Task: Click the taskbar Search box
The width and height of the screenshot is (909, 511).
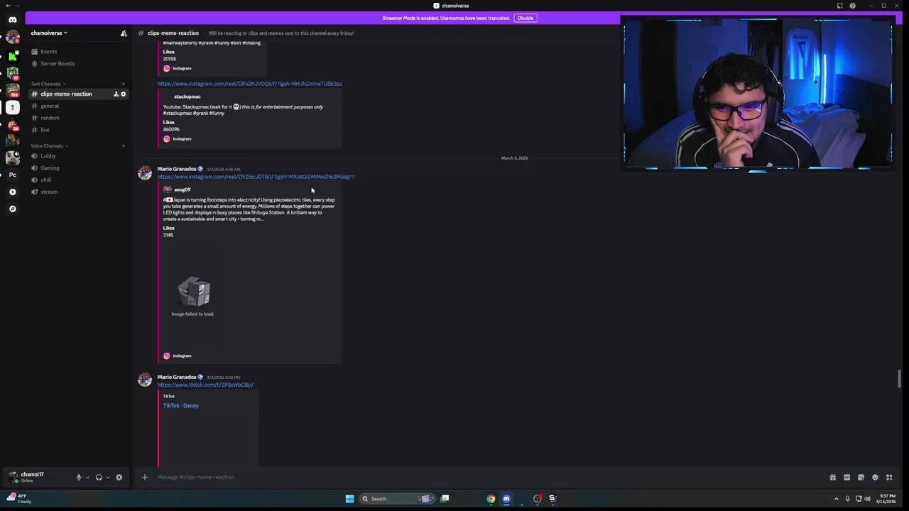Action: pyautogui.click(x=398, y=499)
